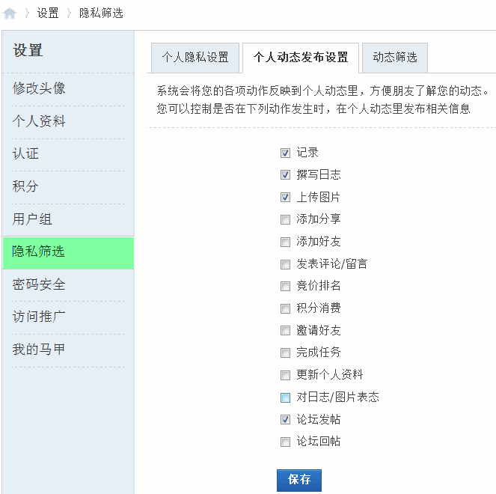Select 个人动态发布设置 tab
The width and height of the screenshot is (496, 494).
pyautogui.click(x=301, y=58)
